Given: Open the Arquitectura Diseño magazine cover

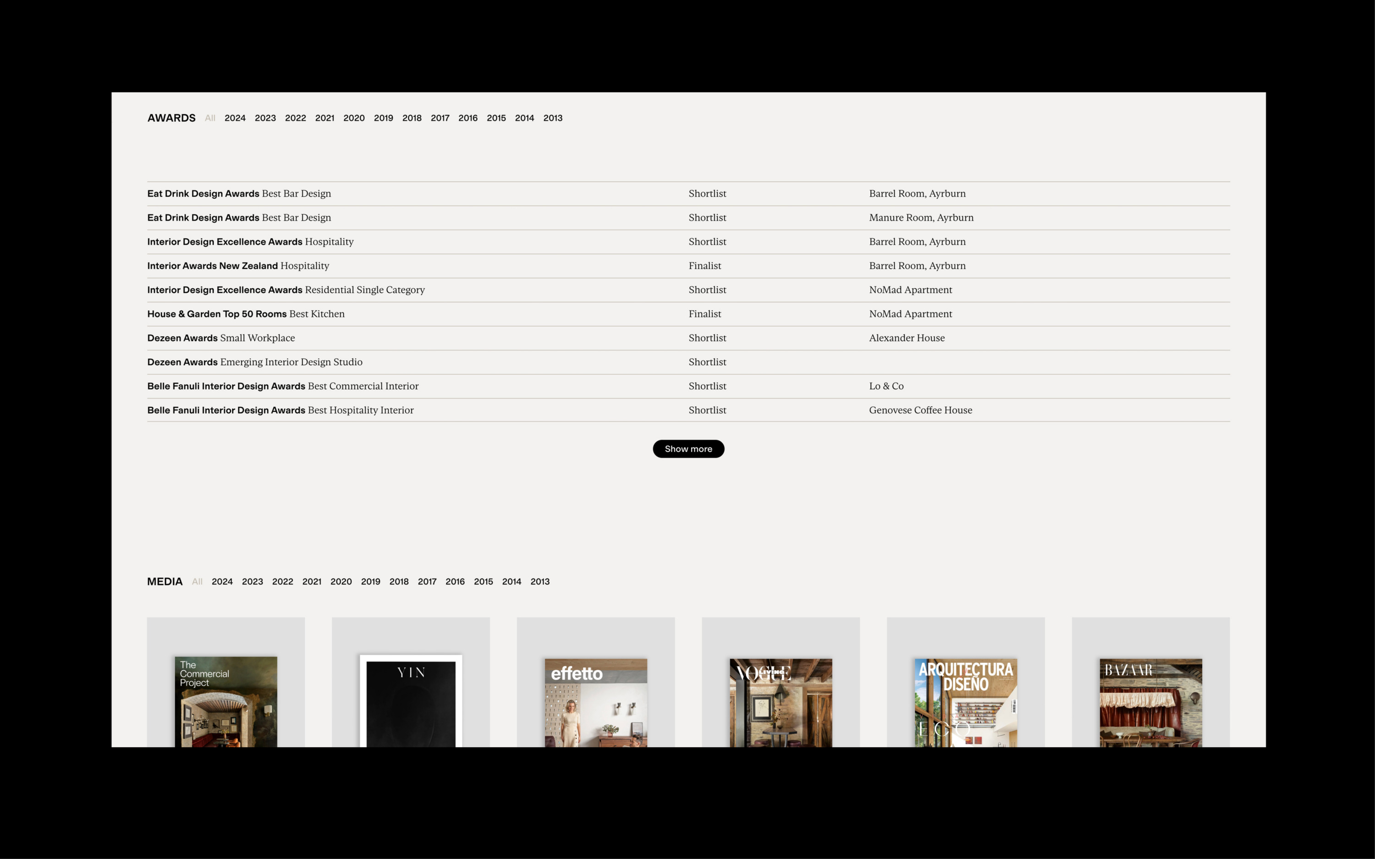Looking at the screenshot, I should pyautogui.click(x=965, y=703).
